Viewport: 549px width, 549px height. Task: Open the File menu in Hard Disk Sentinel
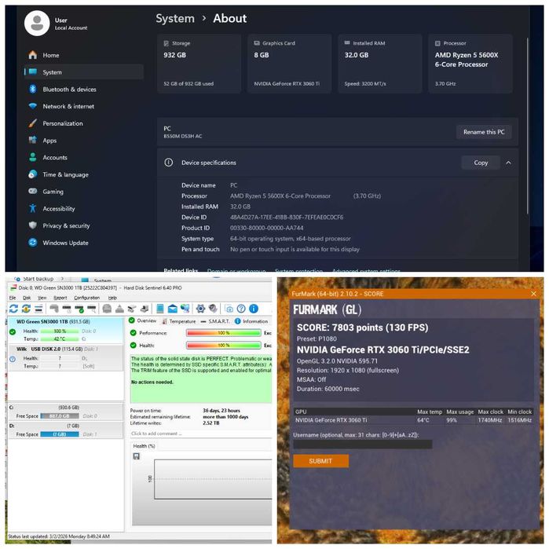[x=13, y=298]
